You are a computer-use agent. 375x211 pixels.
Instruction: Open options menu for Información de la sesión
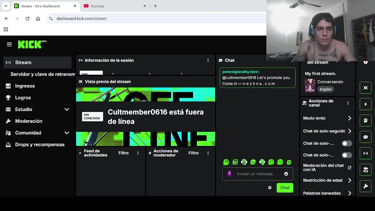point(208,60)
